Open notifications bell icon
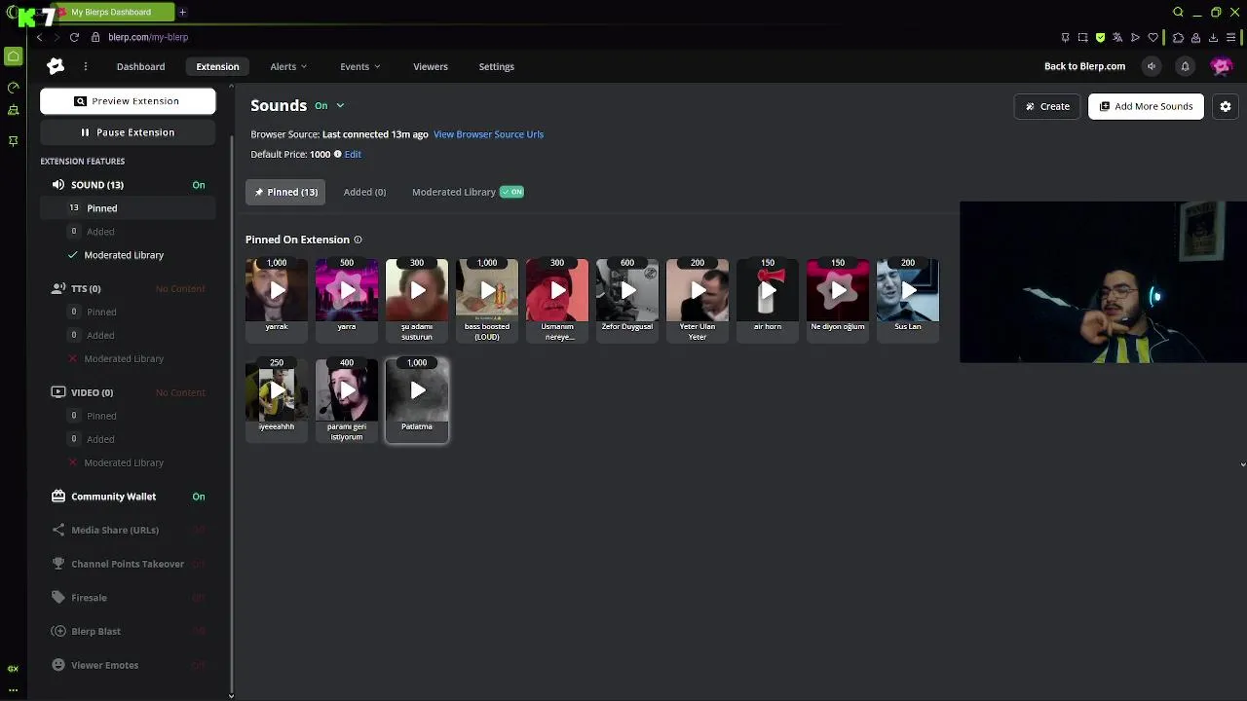The image size is (1247, 701). point(1185,66)
